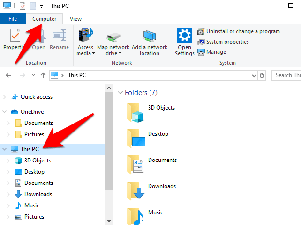This screenshot has height=227, width=301.
Task: Select the 3D Objects folder icon
Action: [135, 113]
